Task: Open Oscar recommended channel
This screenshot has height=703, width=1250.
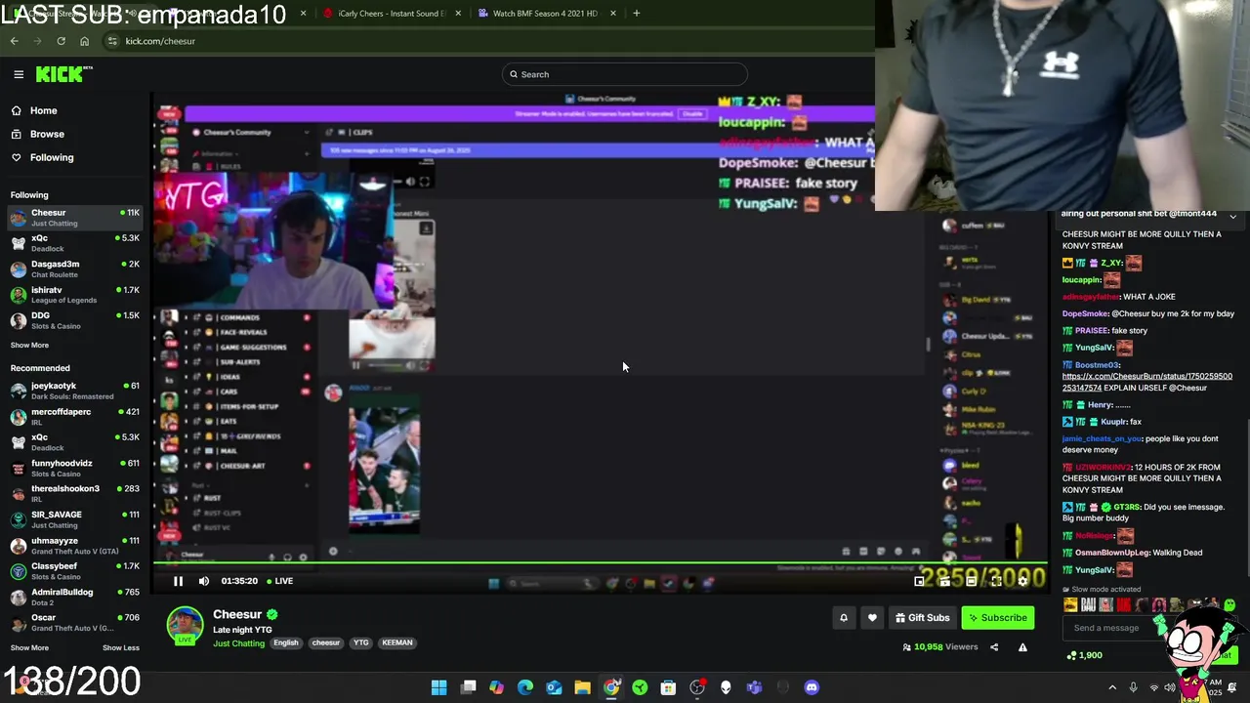Action: pos(75,622)
